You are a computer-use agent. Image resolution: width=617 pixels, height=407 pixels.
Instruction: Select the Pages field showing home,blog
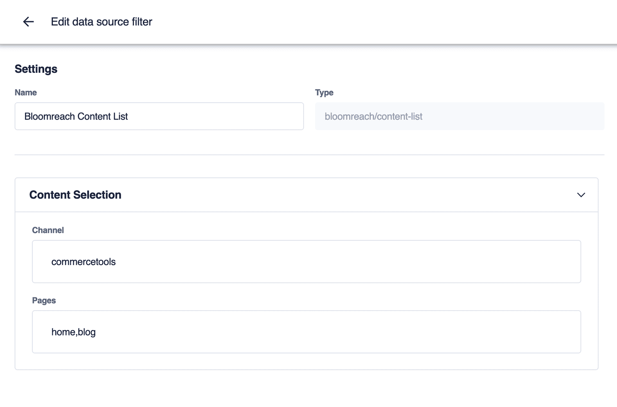coord(306,332)
